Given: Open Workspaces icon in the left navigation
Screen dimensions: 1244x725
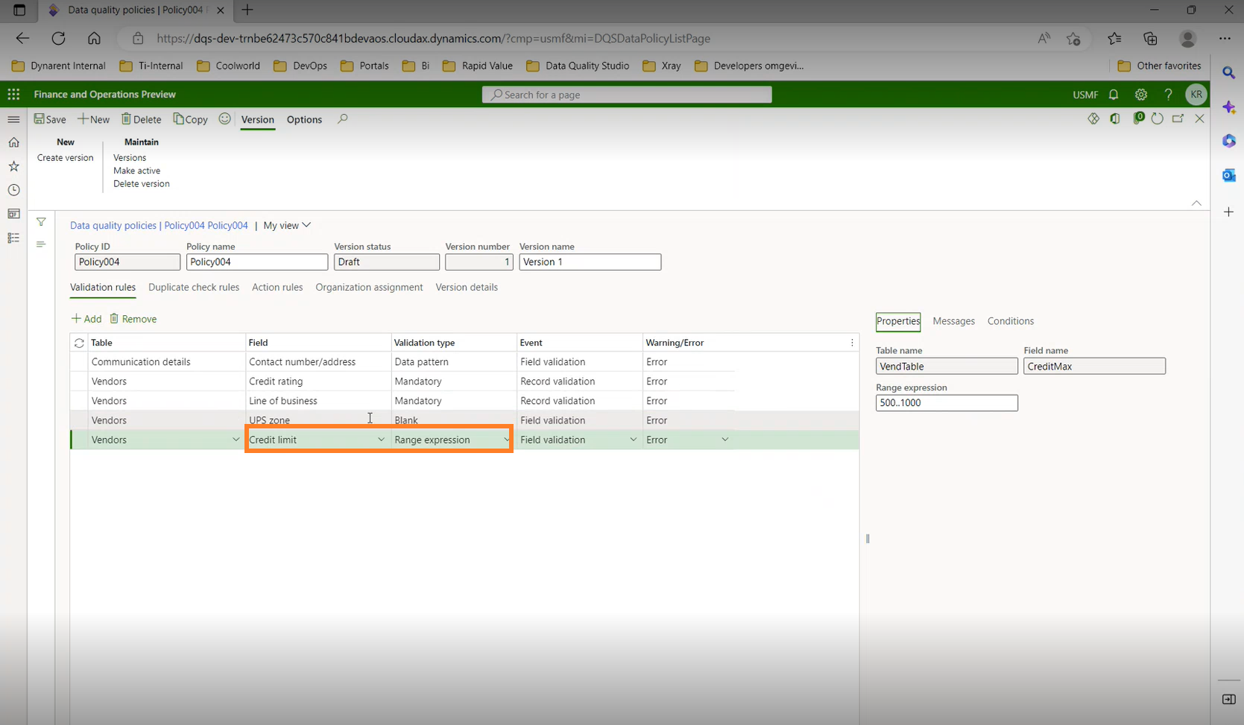Looking at the screenshot, I should pyautogui.click(x=13, y=214).
